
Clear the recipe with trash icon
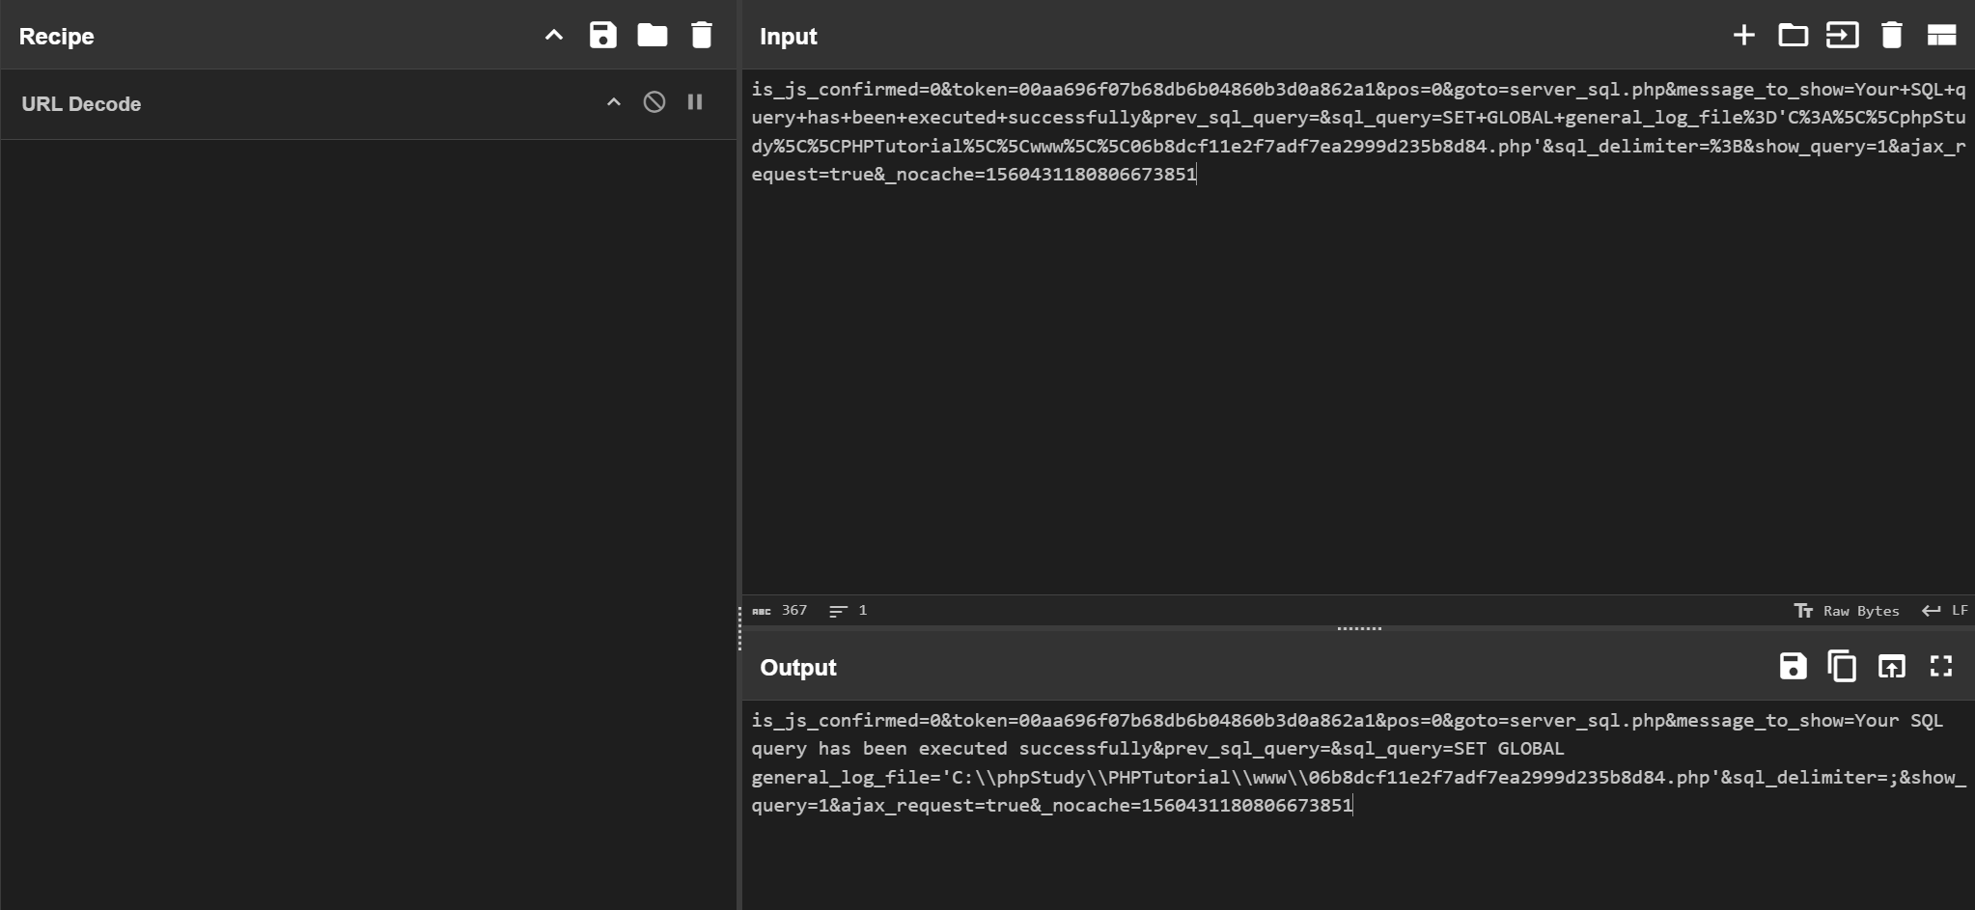pyautogui.click(x=702, y=36)
